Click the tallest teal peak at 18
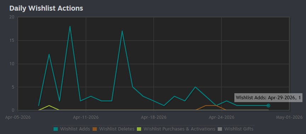Viewport: 306px width, 134px height. coord(70,26)
